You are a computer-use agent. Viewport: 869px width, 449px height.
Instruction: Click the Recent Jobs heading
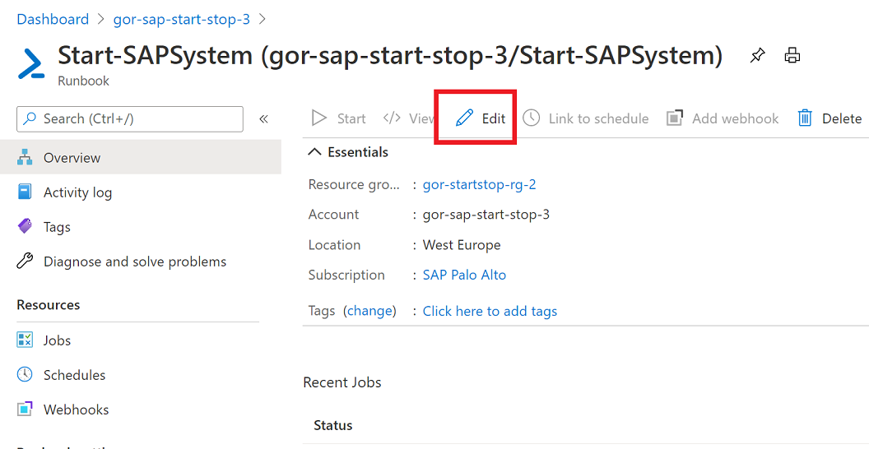(342, 382)
